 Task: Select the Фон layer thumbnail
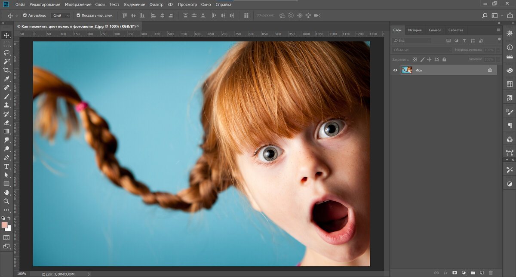(x=406, y=70)
